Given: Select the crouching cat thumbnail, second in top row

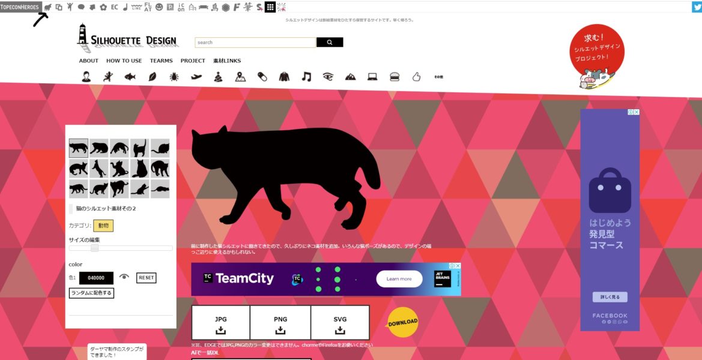Looking at the screenshot, I should [99, 148].
